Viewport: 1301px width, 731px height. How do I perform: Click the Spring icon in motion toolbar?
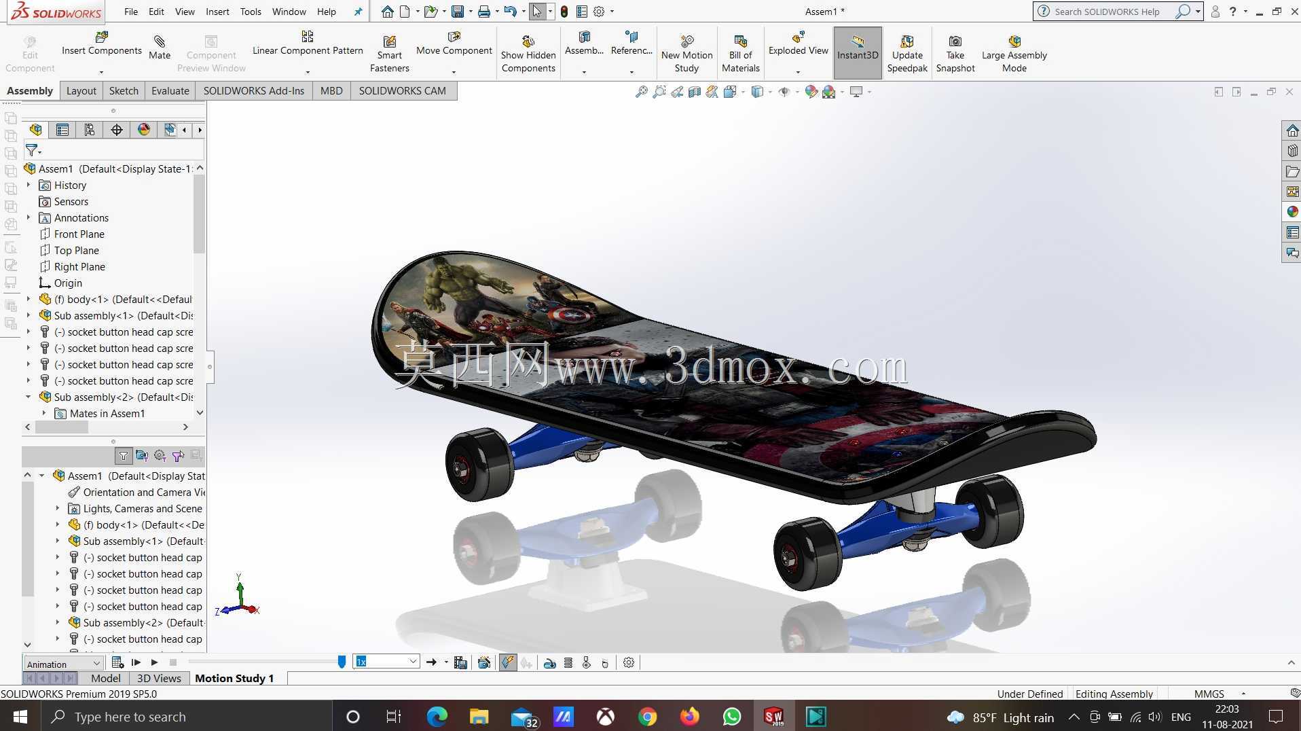[x=568, y=662]
